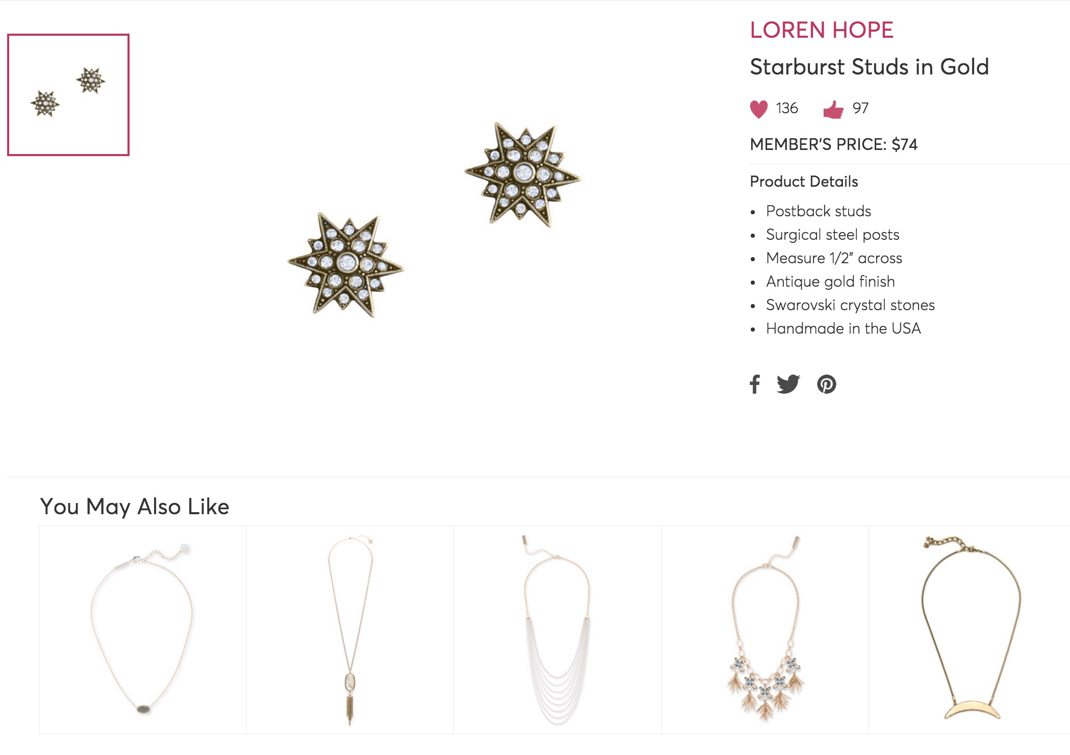Open the oval pendant short necklace recommendation

coord(143,630)
